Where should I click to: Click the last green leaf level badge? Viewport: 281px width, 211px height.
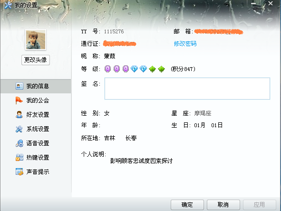click(x=161, y=69)
